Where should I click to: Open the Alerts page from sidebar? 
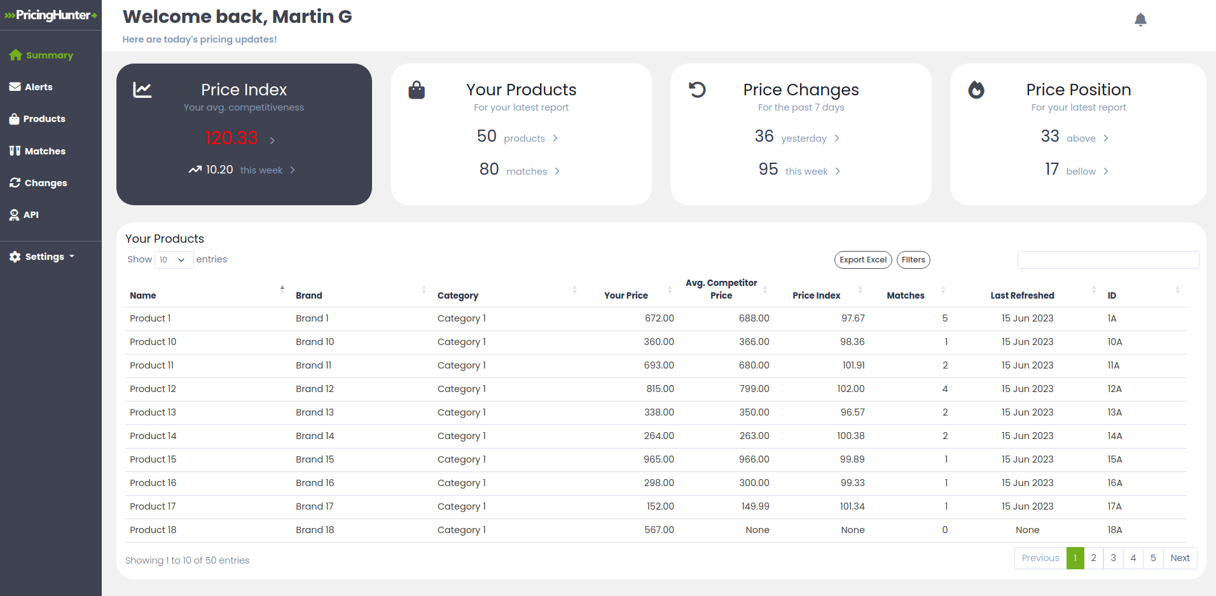point(38,87)
